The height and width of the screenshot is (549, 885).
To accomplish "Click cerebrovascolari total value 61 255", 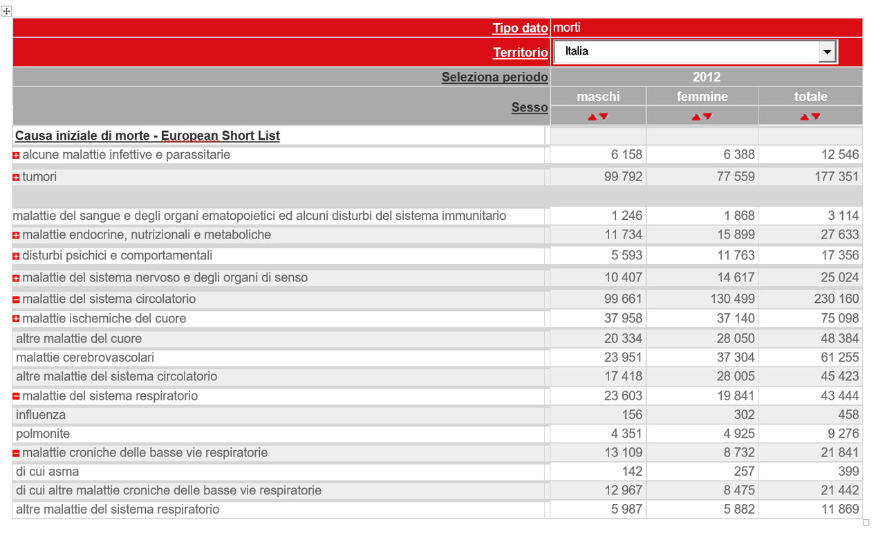I will coord(840,357).
